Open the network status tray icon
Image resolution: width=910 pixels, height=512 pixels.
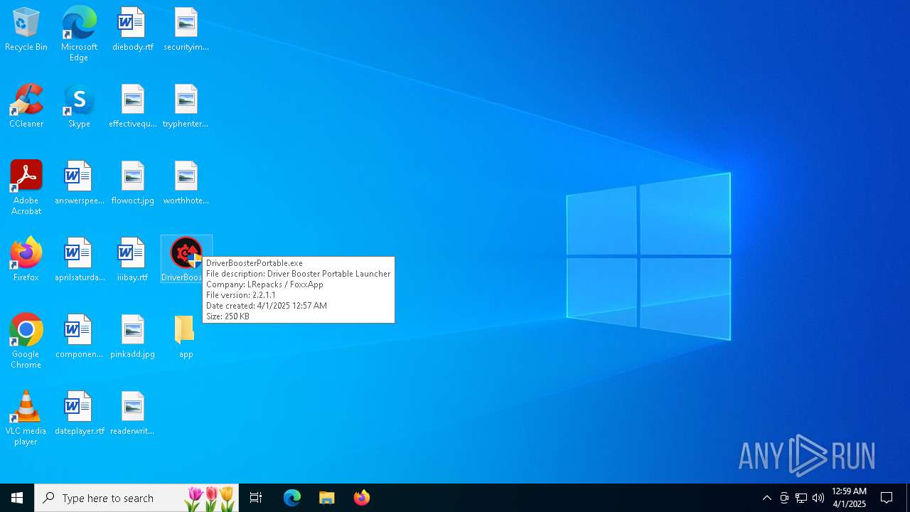(x=801, y=498)
